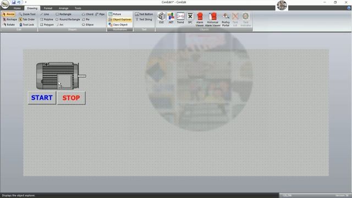Click the blue START button on canvas
This screenshot has width=352, height=198.
click(x=42, y=98)
